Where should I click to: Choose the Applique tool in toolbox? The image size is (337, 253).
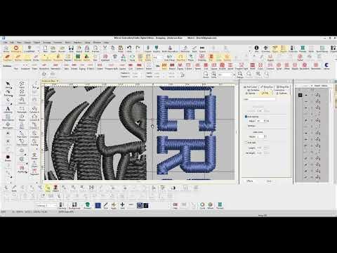click(22, 169)
